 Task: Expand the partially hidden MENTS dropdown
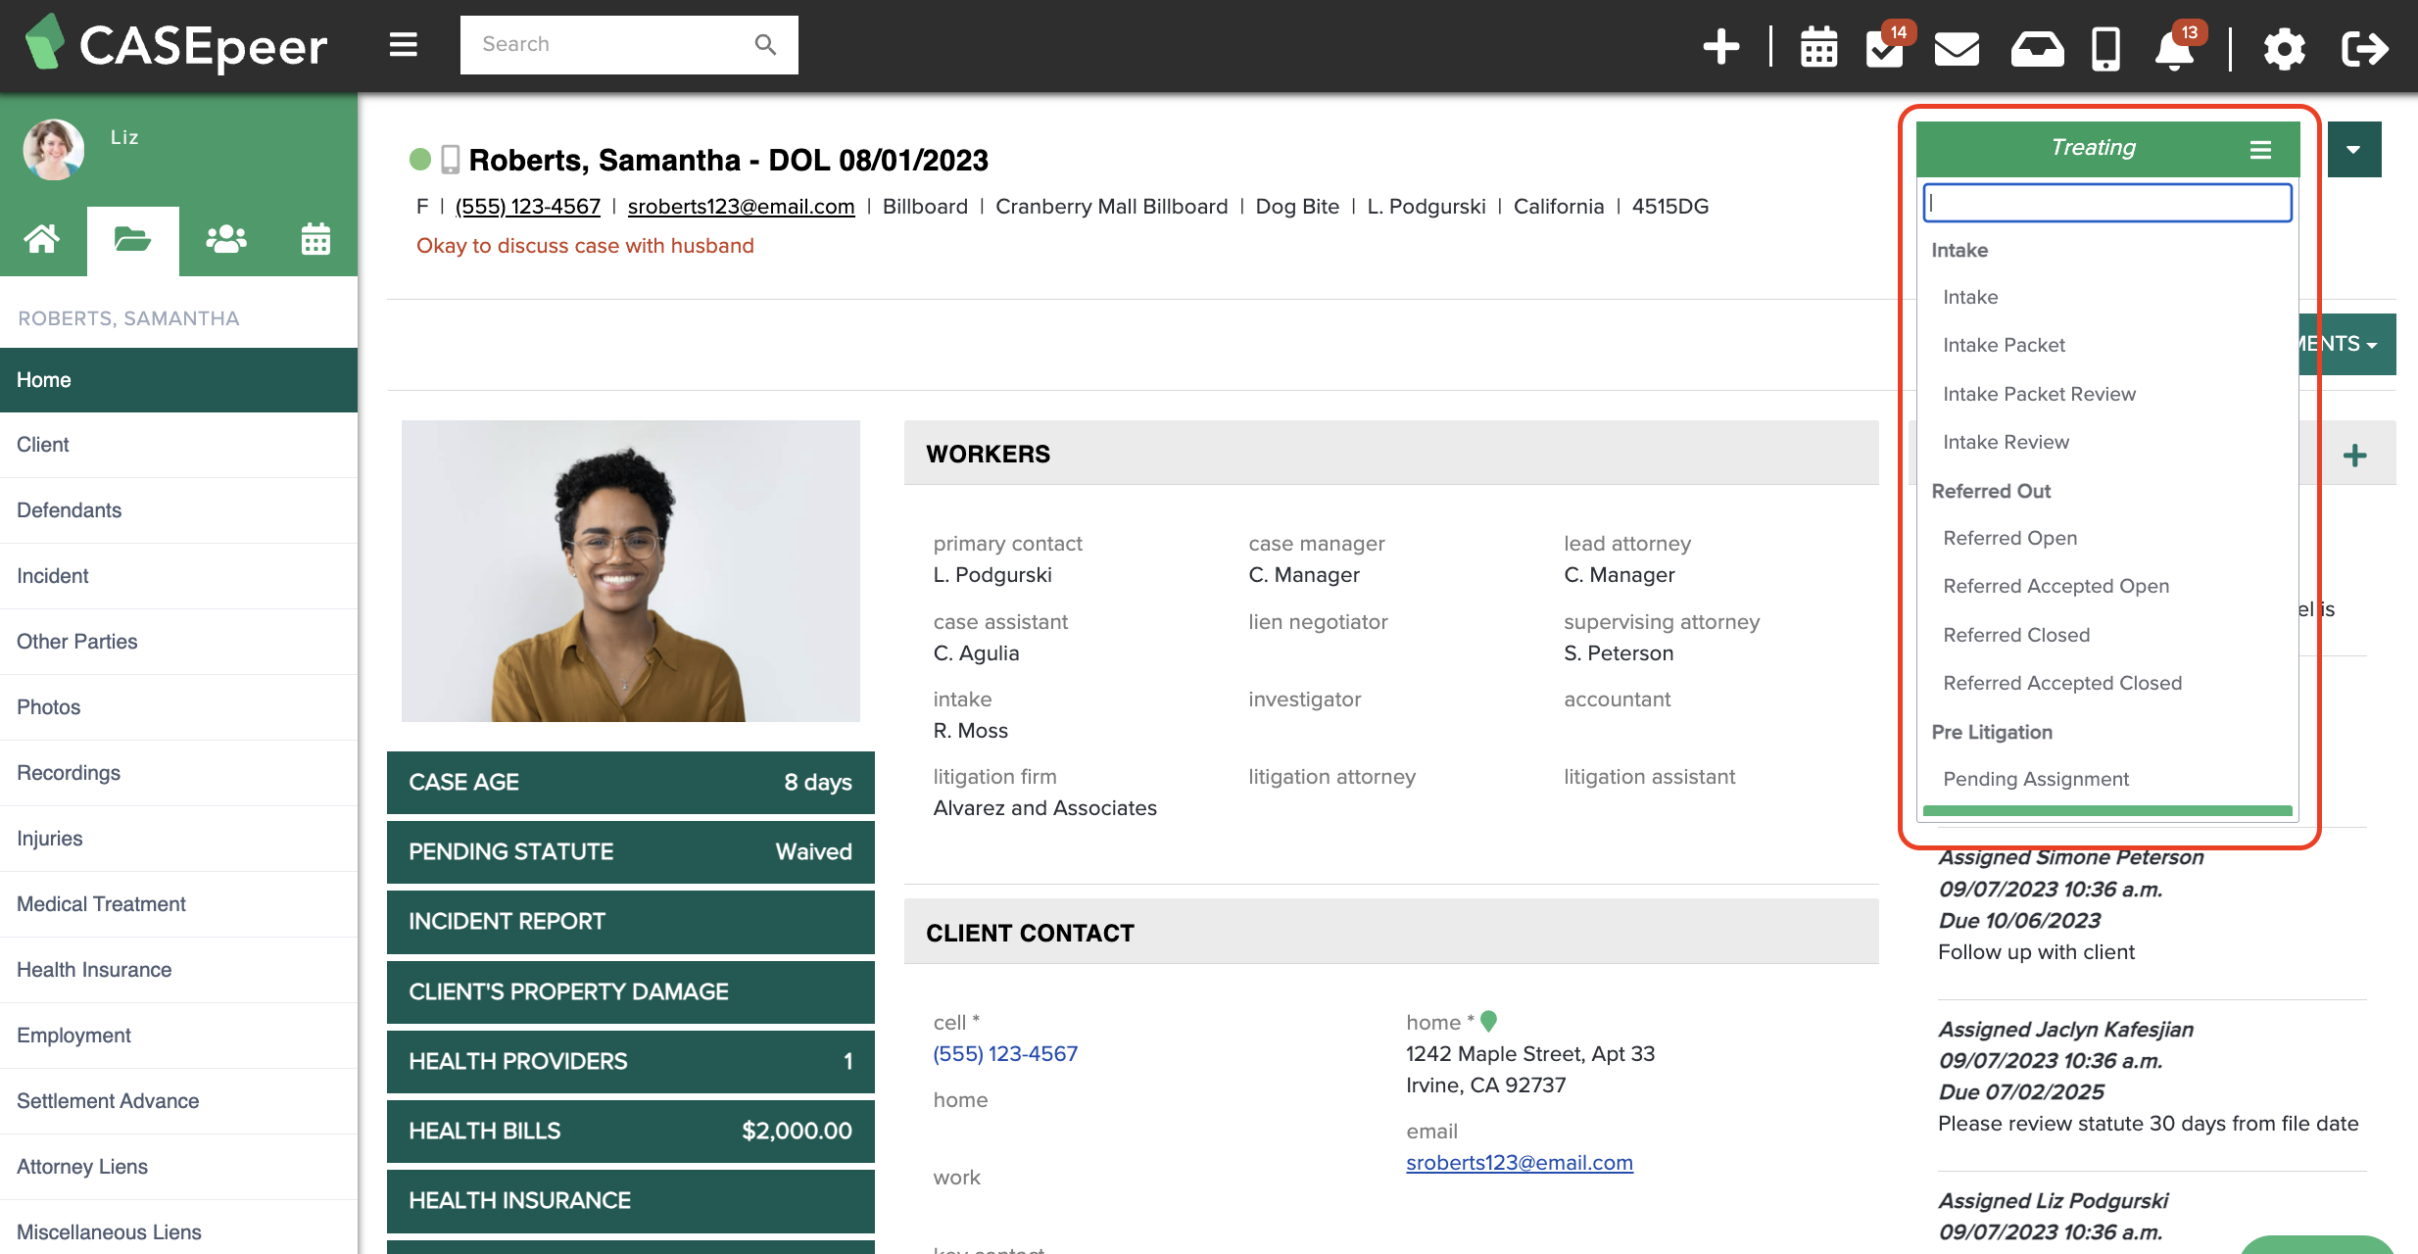[x=2346, y=344]
